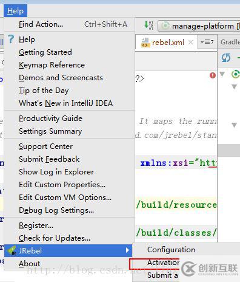This screenshot has width=240, height=282.
Task: Open the Help menu in menu bar
Action: [x=15, y=11]
